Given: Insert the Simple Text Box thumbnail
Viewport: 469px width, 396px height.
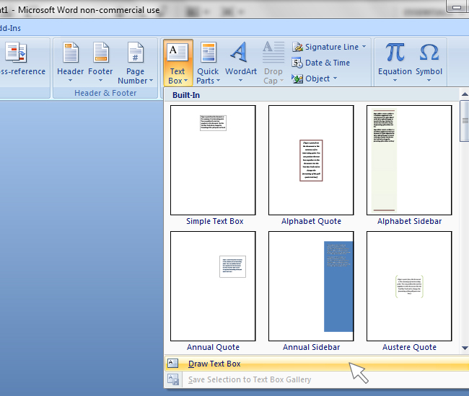Looking at the screenshot, I should point(213,160).
